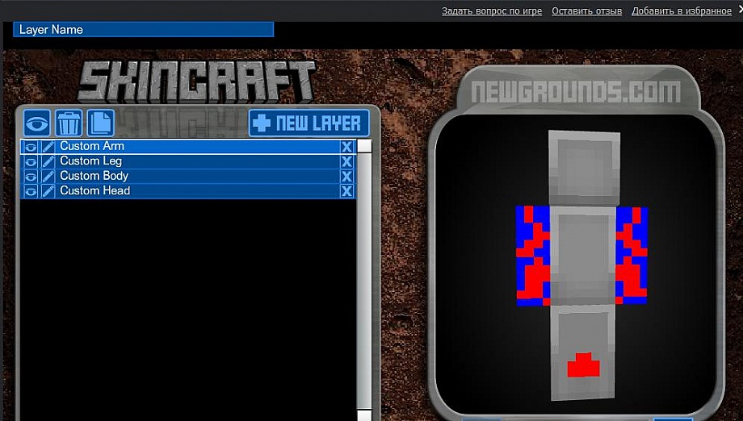Select the Custom Leg layer row

(x=188, y=161)
